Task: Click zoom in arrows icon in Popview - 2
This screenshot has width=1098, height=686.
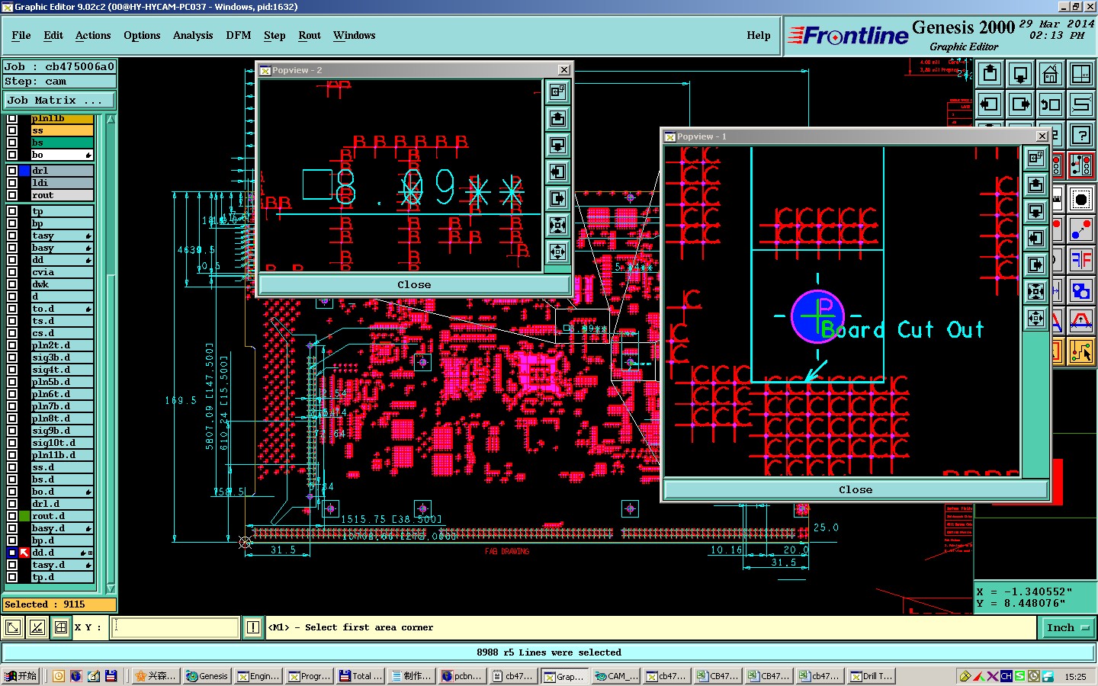Action: pos(558,225)
